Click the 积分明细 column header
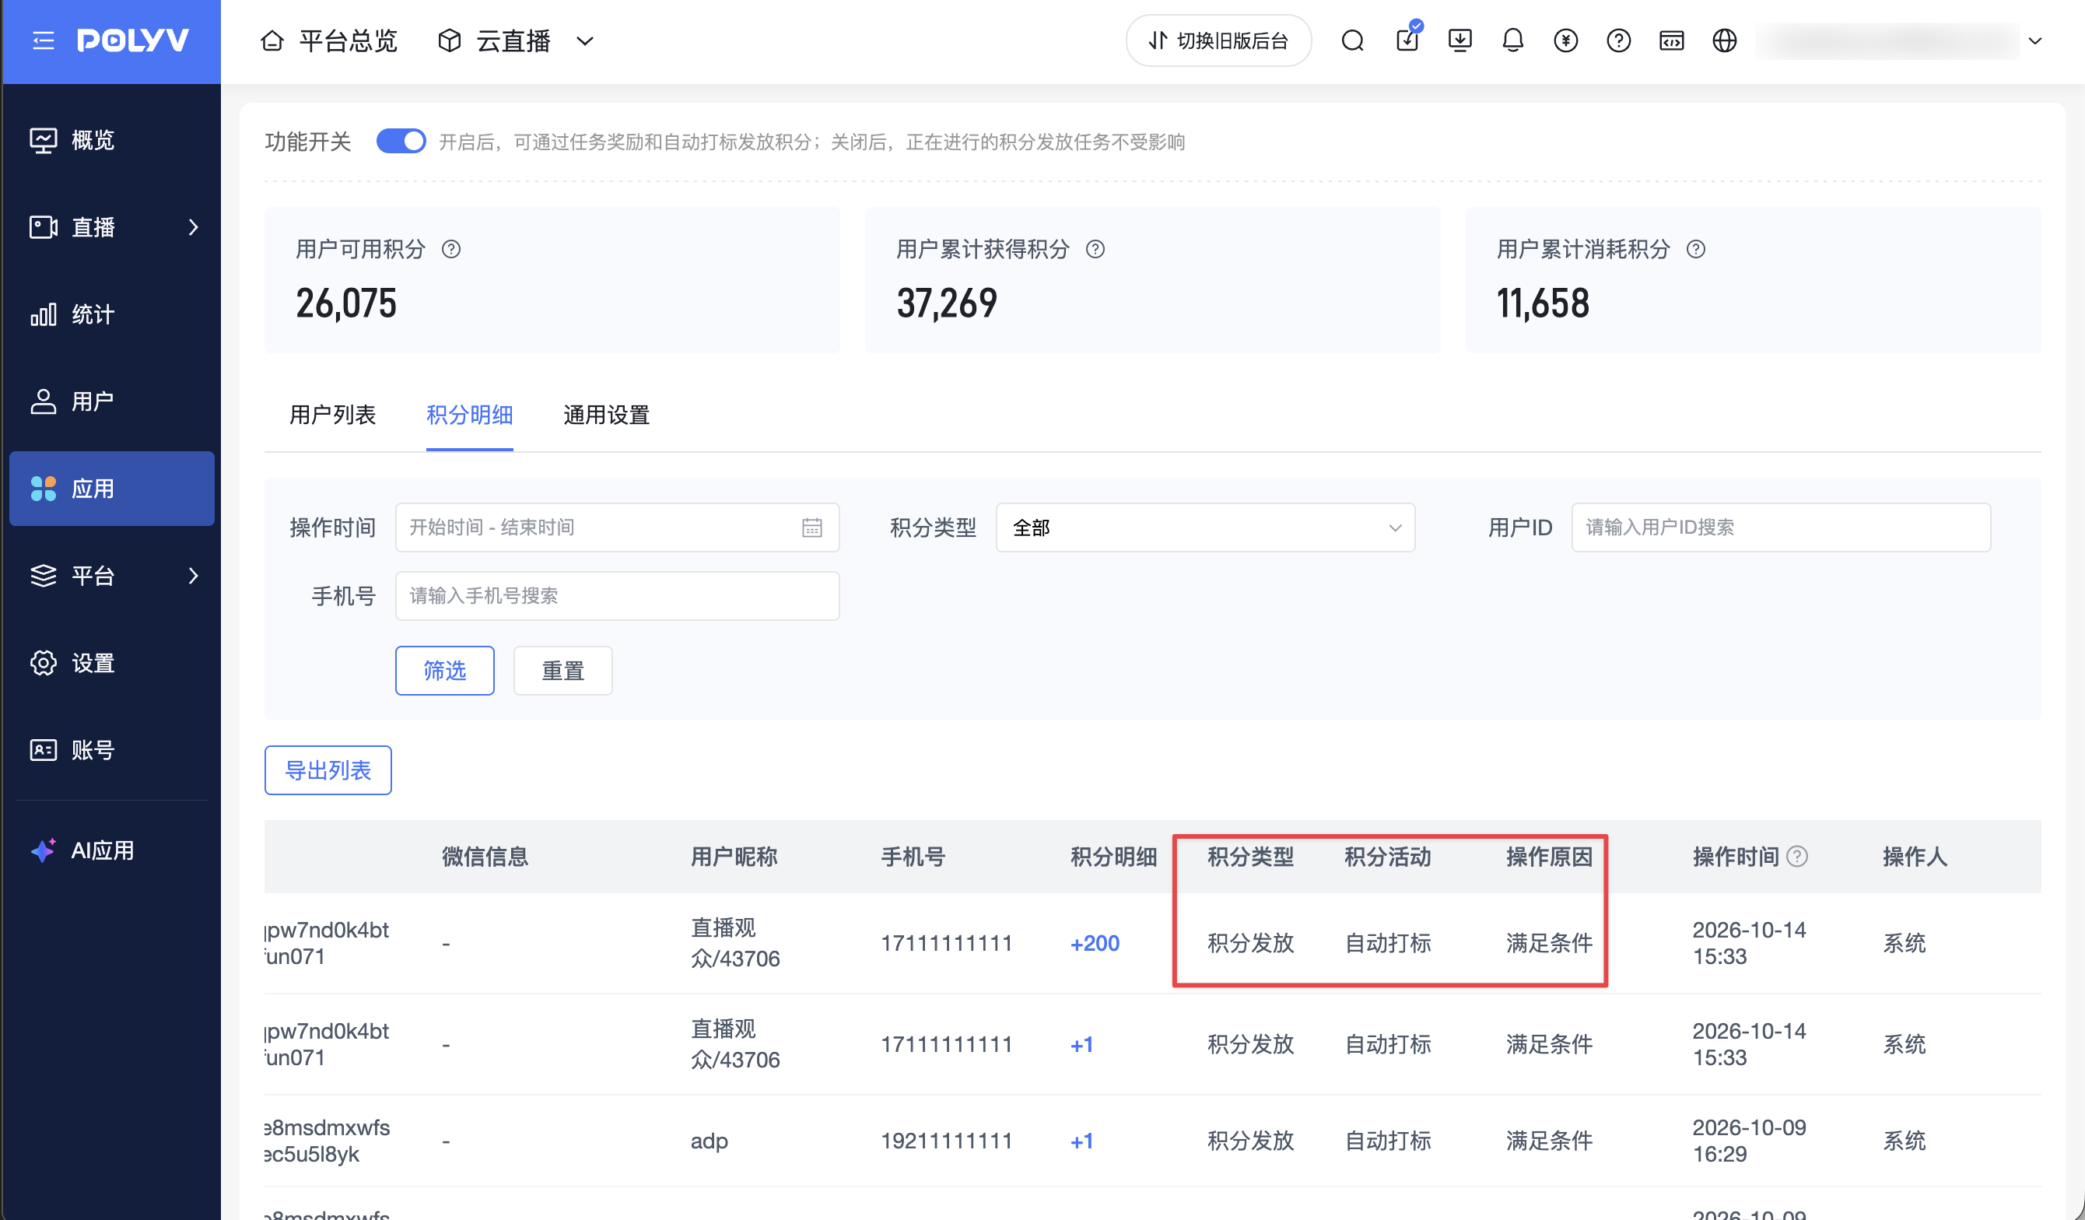2085x1220 pixels. [x=1113, y=856]
